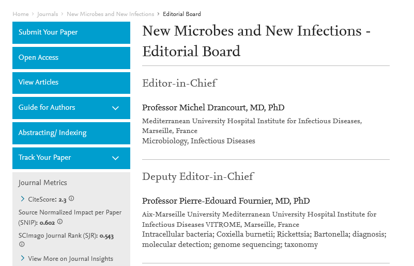414x266 pixels.
Task: Click the Guide for Authors label
Action: [47, 108]
